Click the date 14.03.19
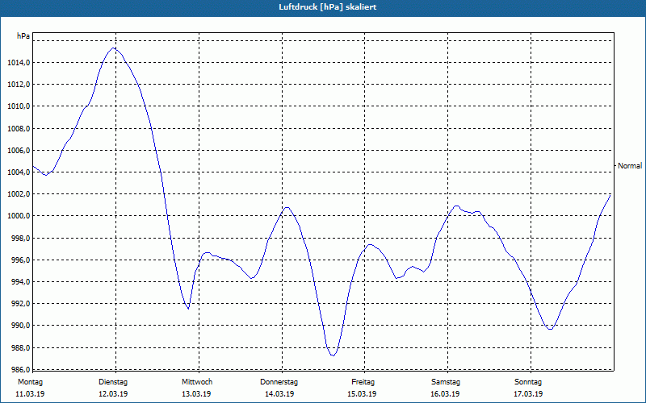This screenshot has height=403, width=646. point(279,394)
